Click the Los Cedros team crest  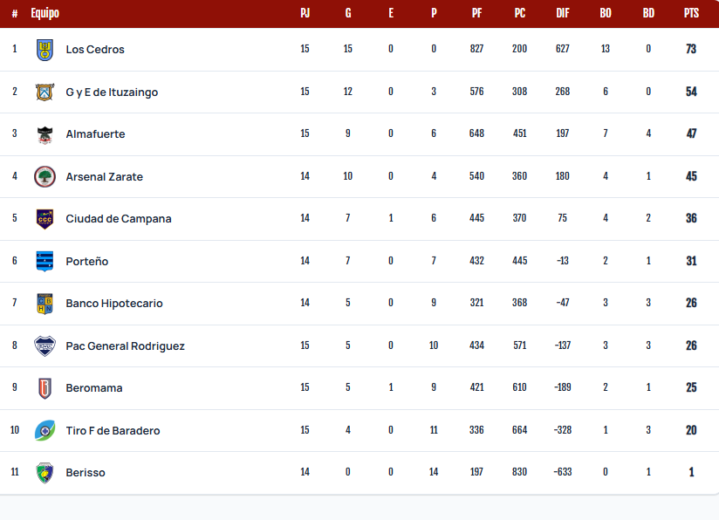[45, 50]
